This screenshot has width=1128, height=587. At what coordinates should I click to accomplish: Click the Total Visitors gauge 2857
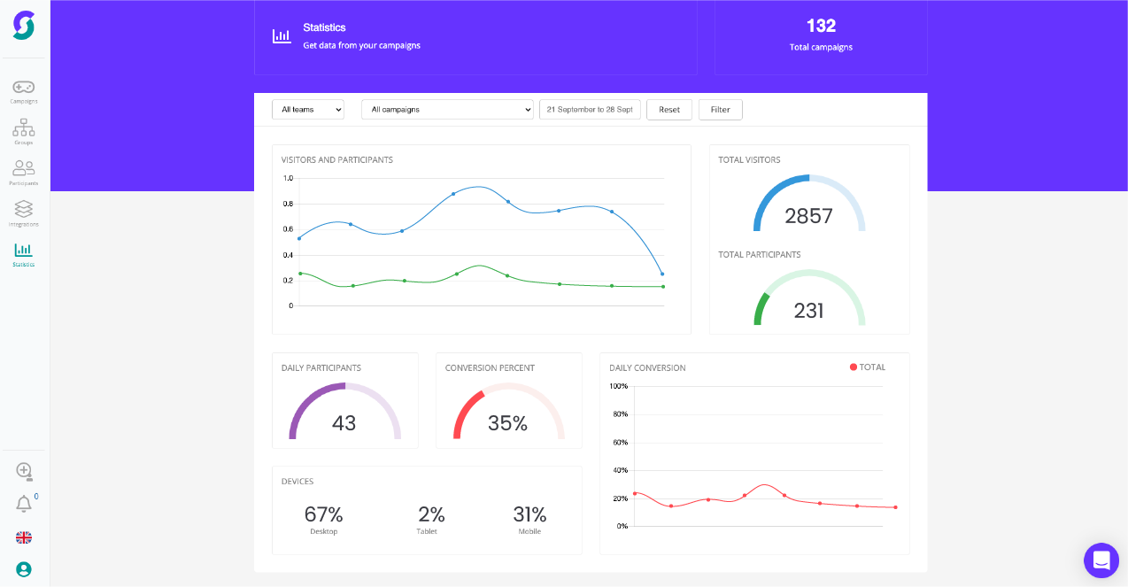tap(809, 204)
